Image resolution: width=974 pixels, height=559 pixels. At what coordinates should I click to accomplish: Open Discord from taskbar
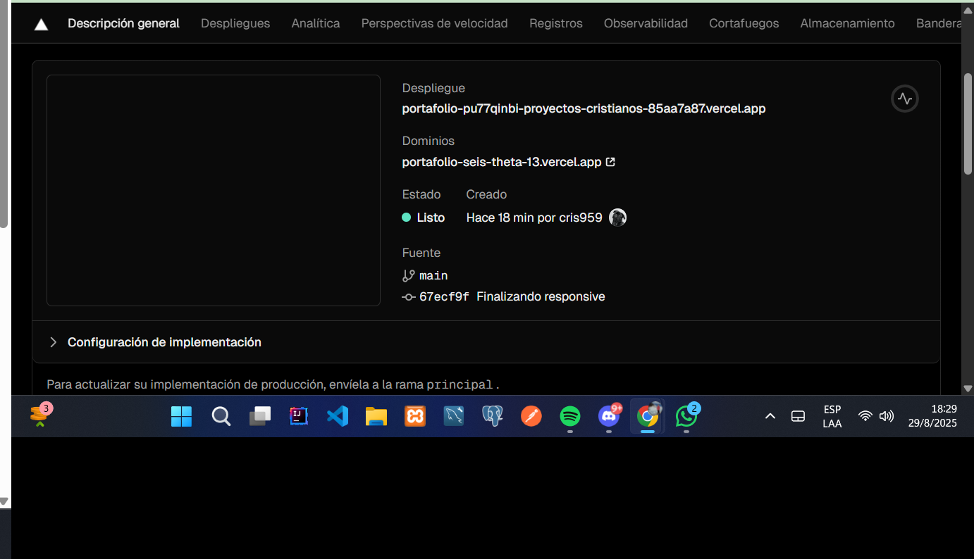609,416
